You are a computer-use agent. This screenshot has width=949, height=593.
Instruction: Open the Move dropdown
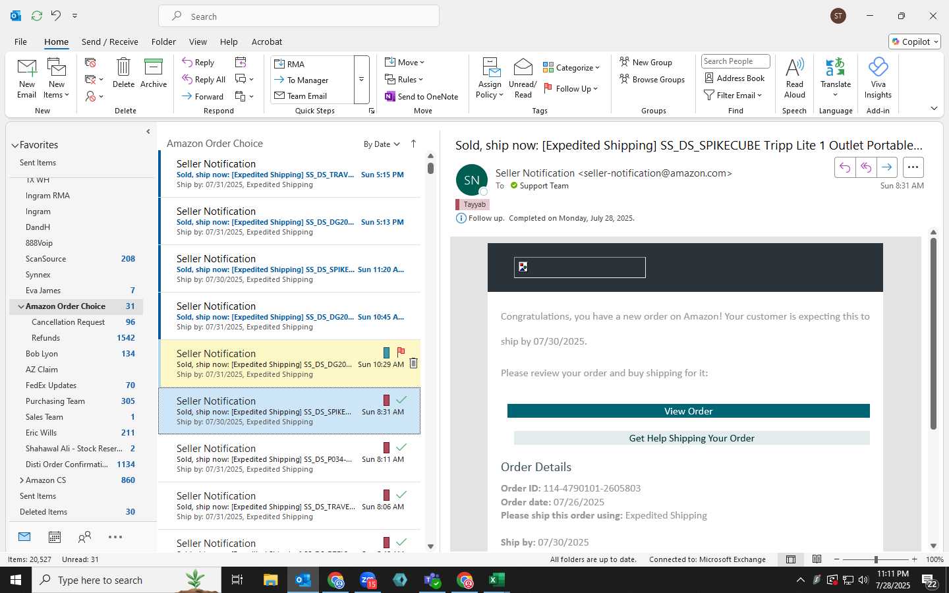click(405, 62)
